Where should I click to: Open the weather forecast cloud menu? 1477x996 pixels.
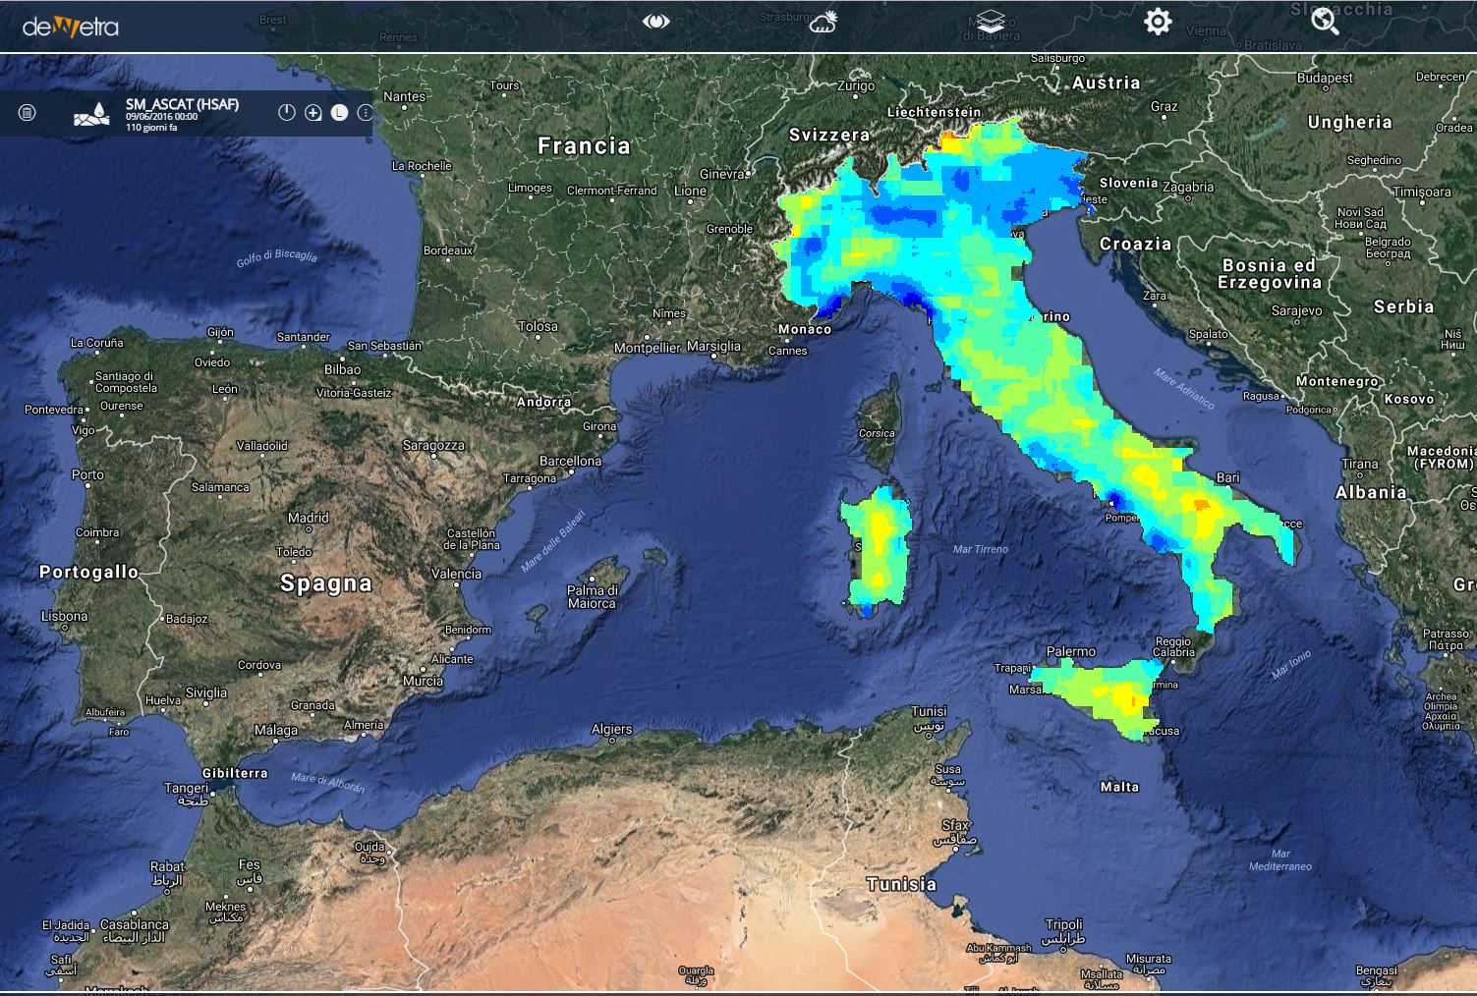[x=823, y=22]
